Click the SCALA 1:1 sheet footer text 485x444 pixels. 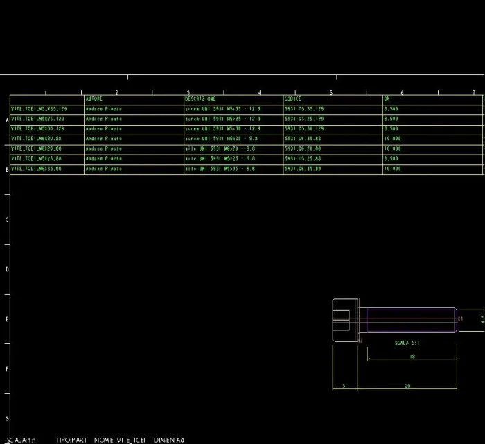21,440
